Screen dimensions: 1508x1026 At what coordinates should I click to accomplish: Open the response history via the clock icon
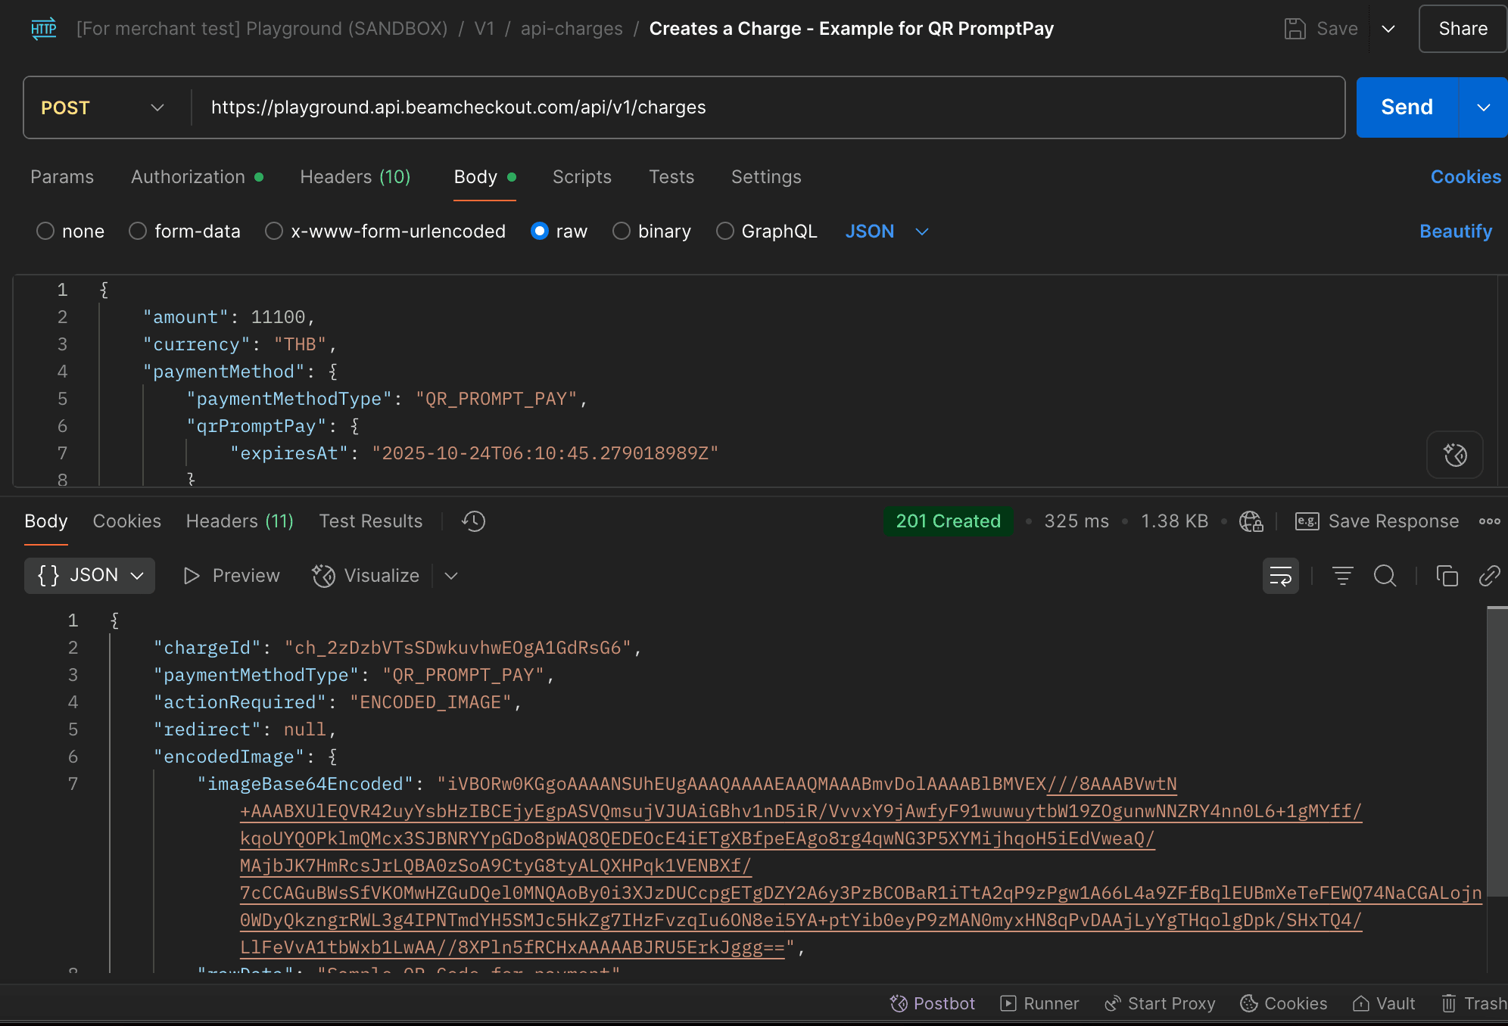tap(473, 521)
